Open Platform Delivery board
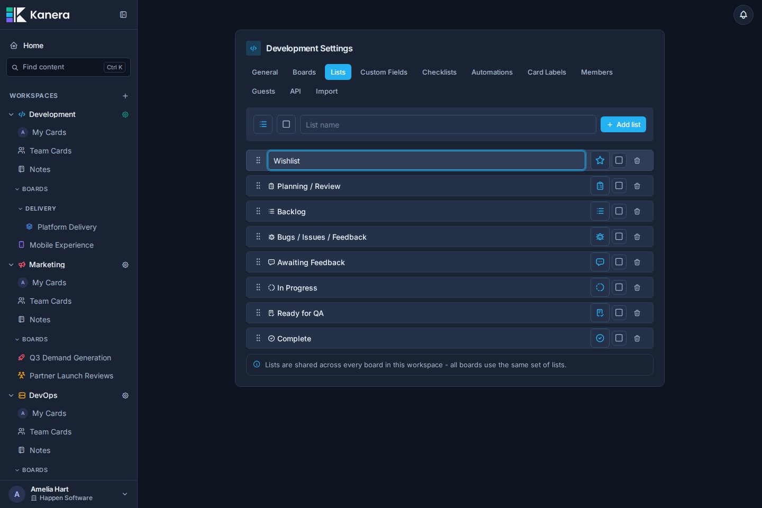Image resolution: width=762 pixels, height=508 pixels. 68,227
